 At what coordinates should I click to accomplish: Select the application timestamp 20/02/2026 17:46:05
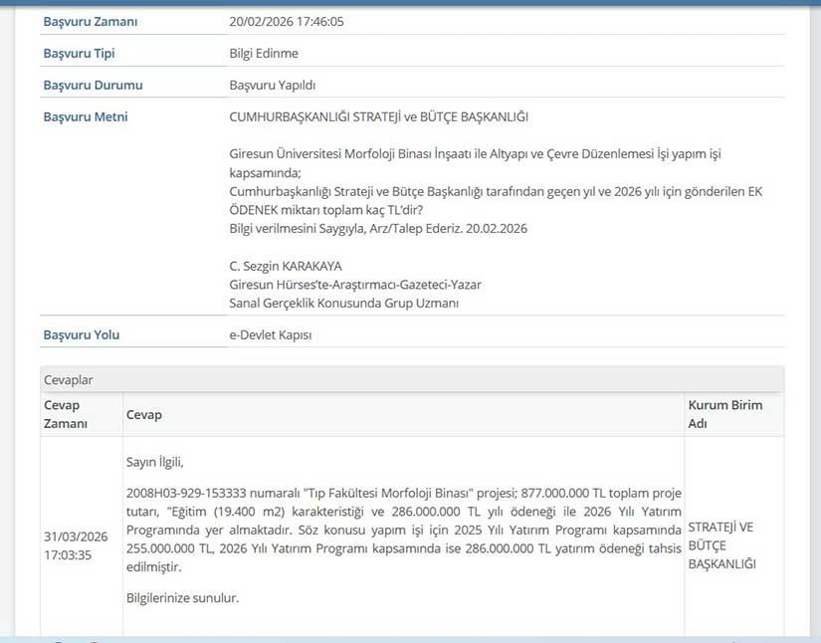286,22
